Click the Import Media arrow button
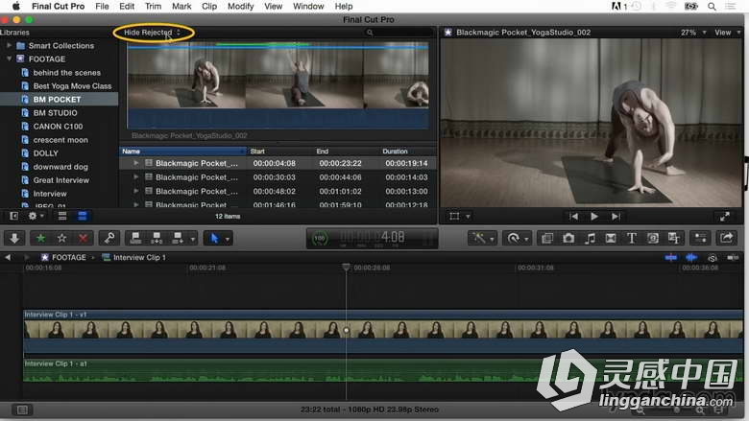The height and width of the screenshot is (421, 749). [14, 238]
